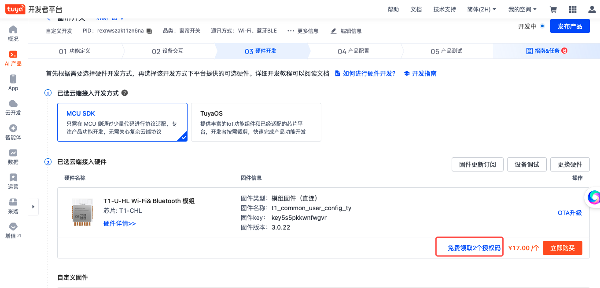
Task: Open the AI 产品 sidebar section
Action: coord(13,58)
